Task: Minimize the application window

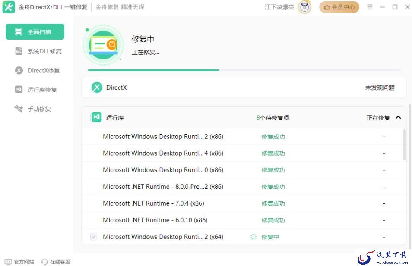Action: [382, 7]
